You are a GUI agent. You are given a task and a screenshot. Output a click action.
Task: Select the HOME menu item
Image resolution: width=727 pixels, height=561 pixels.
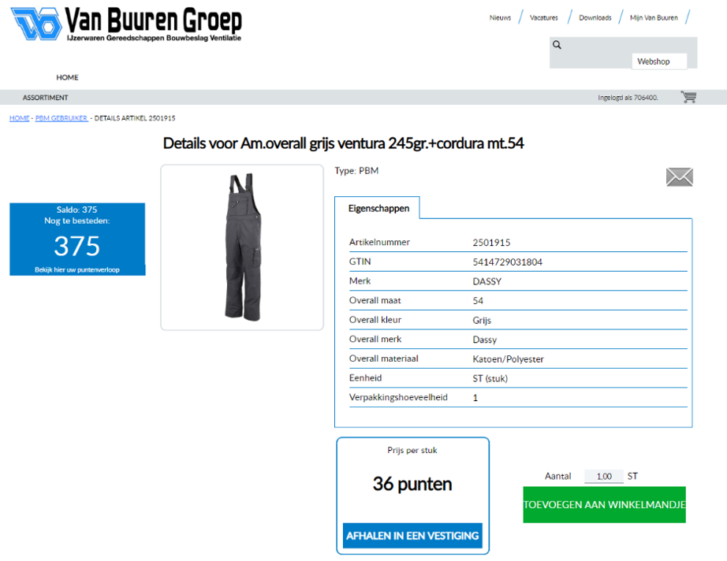click(x=67, y=77)
